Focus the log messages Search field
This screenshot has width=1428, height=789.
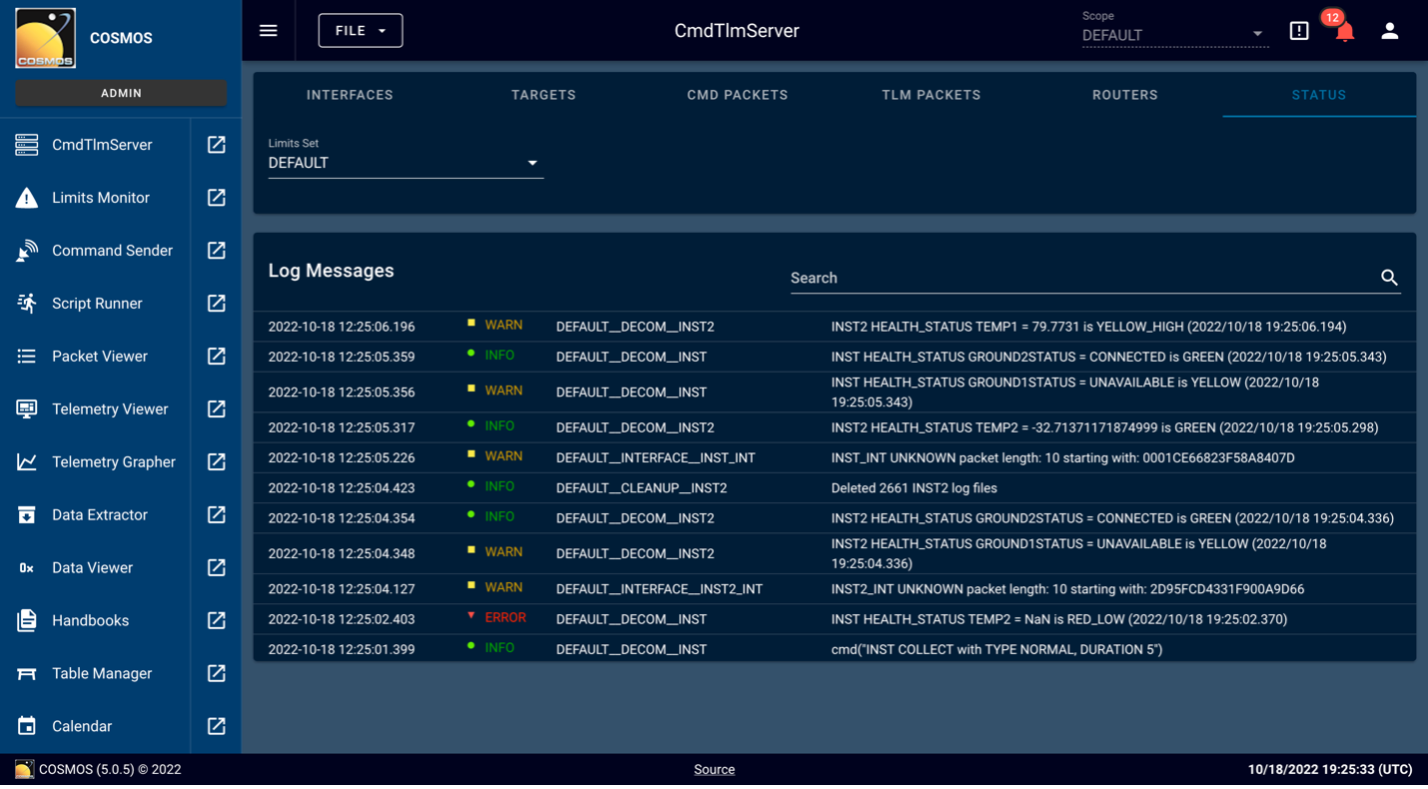point(1078,278)
